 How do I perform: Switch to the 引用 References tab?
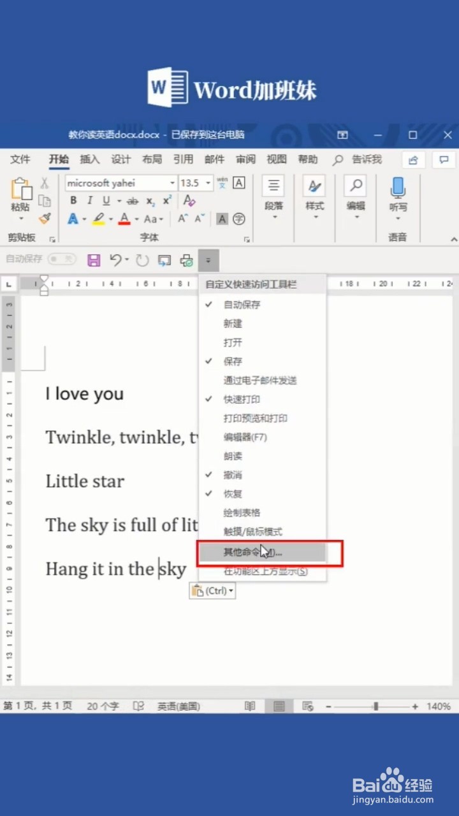coord(184,159)
